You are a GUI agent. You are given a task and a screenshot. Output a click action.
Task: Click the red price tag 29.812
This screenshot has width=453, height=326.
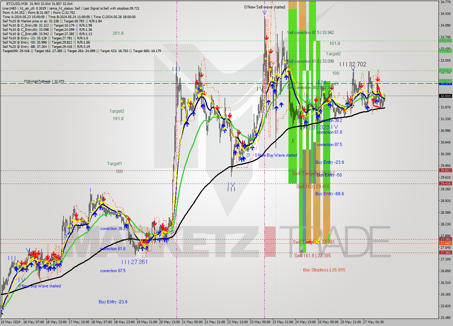[445, 170]
